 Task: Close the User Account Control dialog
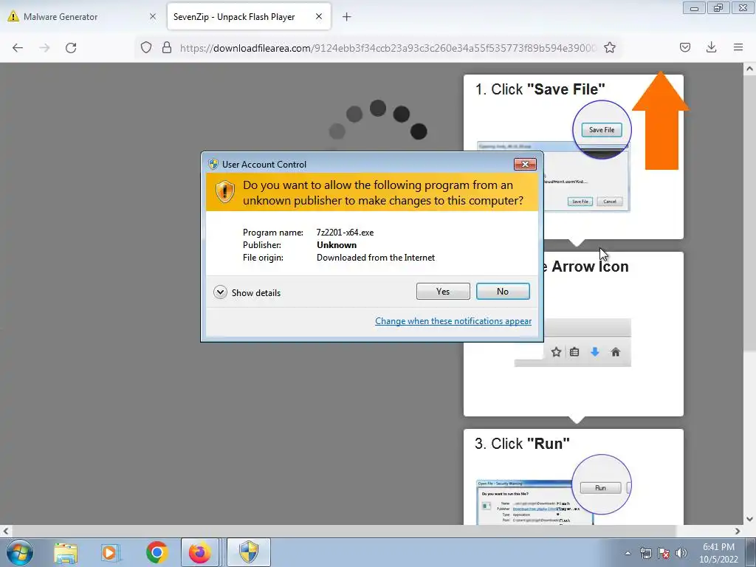[x=525, y=165]
